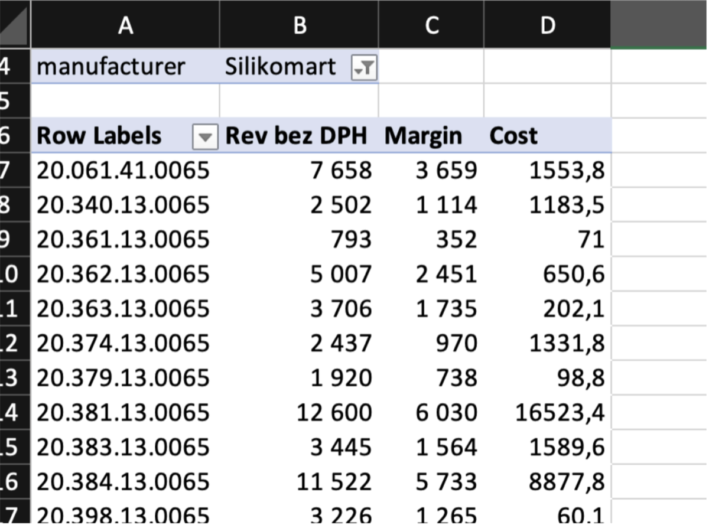Image resolution: width=709 pixels, height=525 pixels.
Task: Select cell 20.363.13.0065
Action: (x=125, y=308)
